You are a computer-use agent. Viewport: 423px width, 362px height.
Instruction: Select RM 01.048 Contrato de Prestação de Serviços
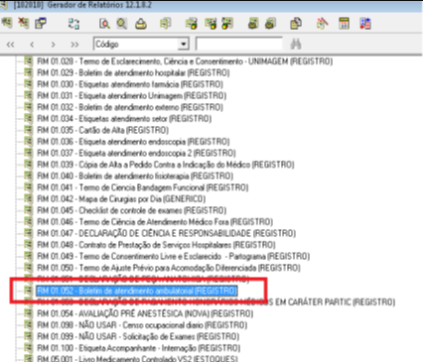(x=156, y=245)
